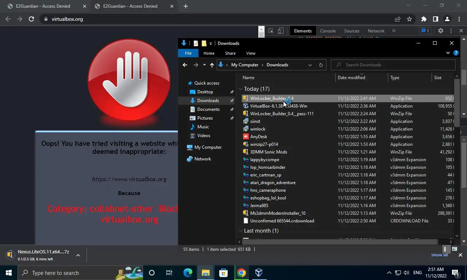
Task: Switch to large icons view in status bar
Action: [455, 249]
